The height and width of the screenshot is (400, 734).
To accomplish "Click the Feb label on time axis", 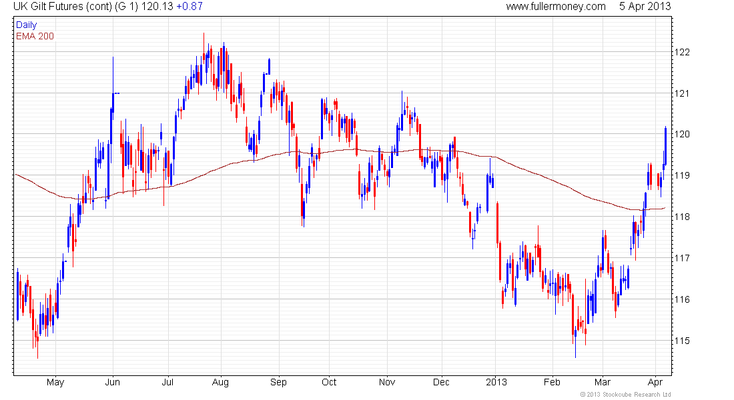I will point(552,382).
